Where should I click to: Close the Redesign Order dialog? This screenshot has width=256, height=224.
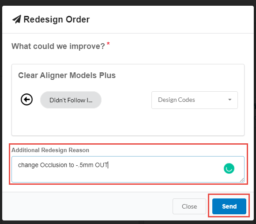pyautogui.click(x=189, y=206)
